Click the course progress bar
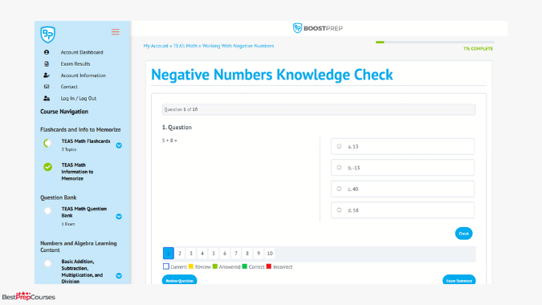 pos(435,43)
